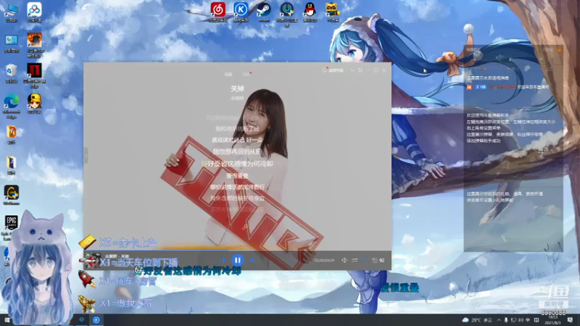Launch Microsoft Edge from the desktop
Viewport: 580px width, 326px height.
pos(12,106)
